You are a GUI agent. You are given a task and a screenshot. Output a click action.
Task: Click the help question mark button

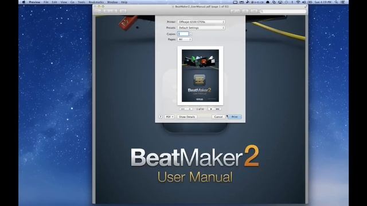click(x=161, y=117)
